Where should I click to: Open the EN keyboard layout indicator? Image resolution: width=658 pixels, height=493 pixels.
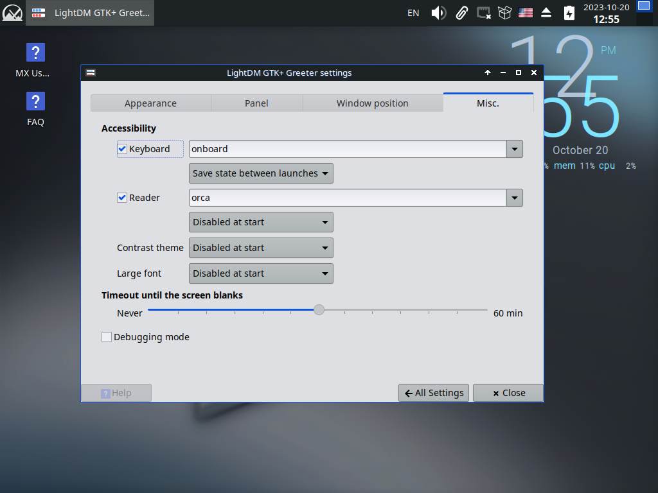pyautogui.click(x=413, y=13)
